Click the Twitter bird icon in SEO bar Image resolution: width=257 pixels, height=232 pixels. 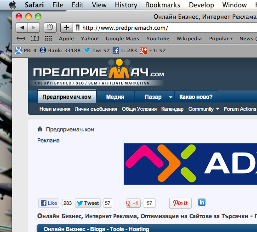87,50
